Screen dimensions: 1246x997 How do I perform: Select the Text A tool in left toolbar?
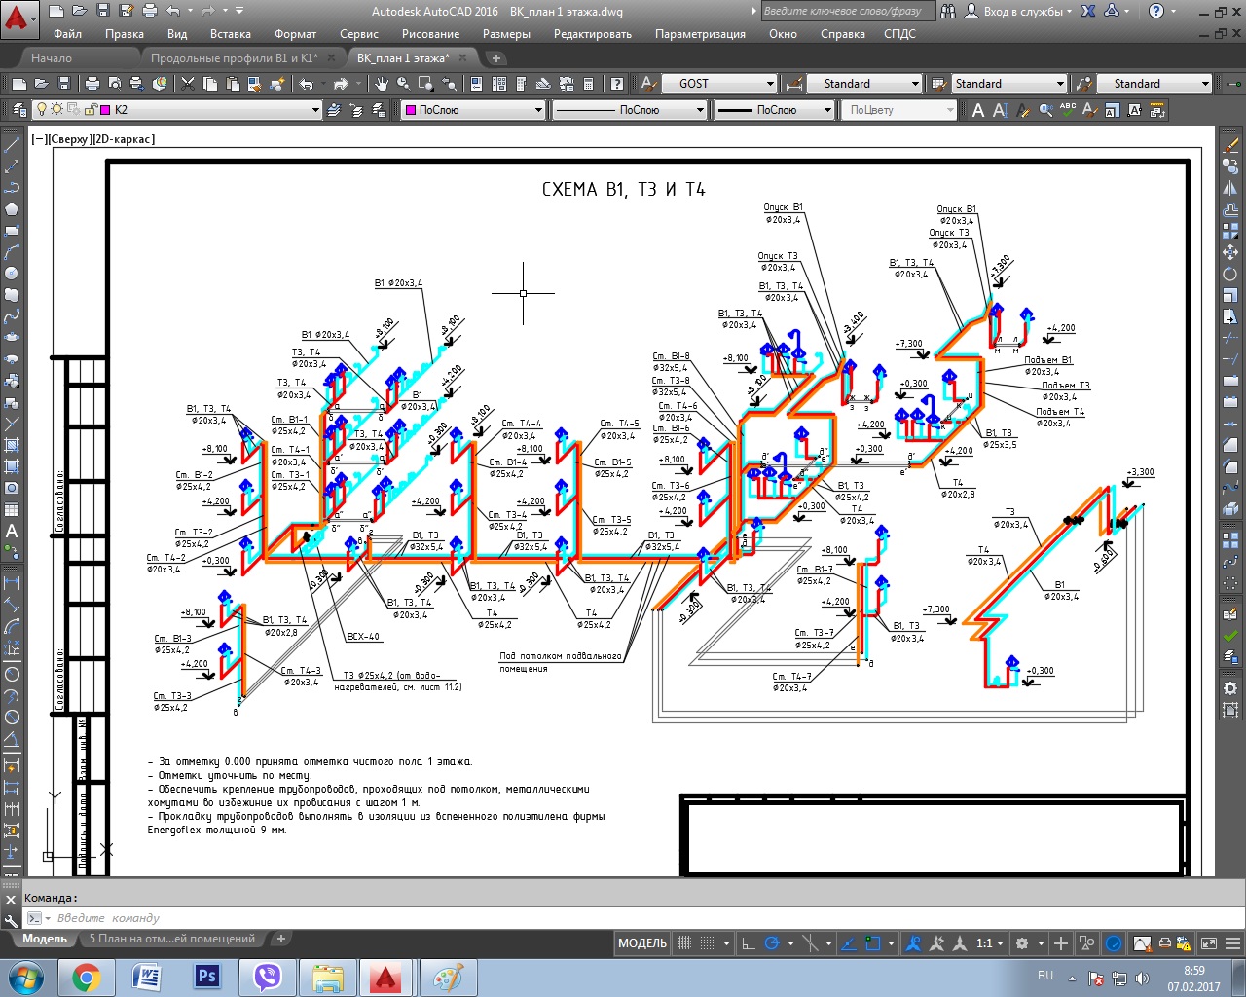point(12,531)
